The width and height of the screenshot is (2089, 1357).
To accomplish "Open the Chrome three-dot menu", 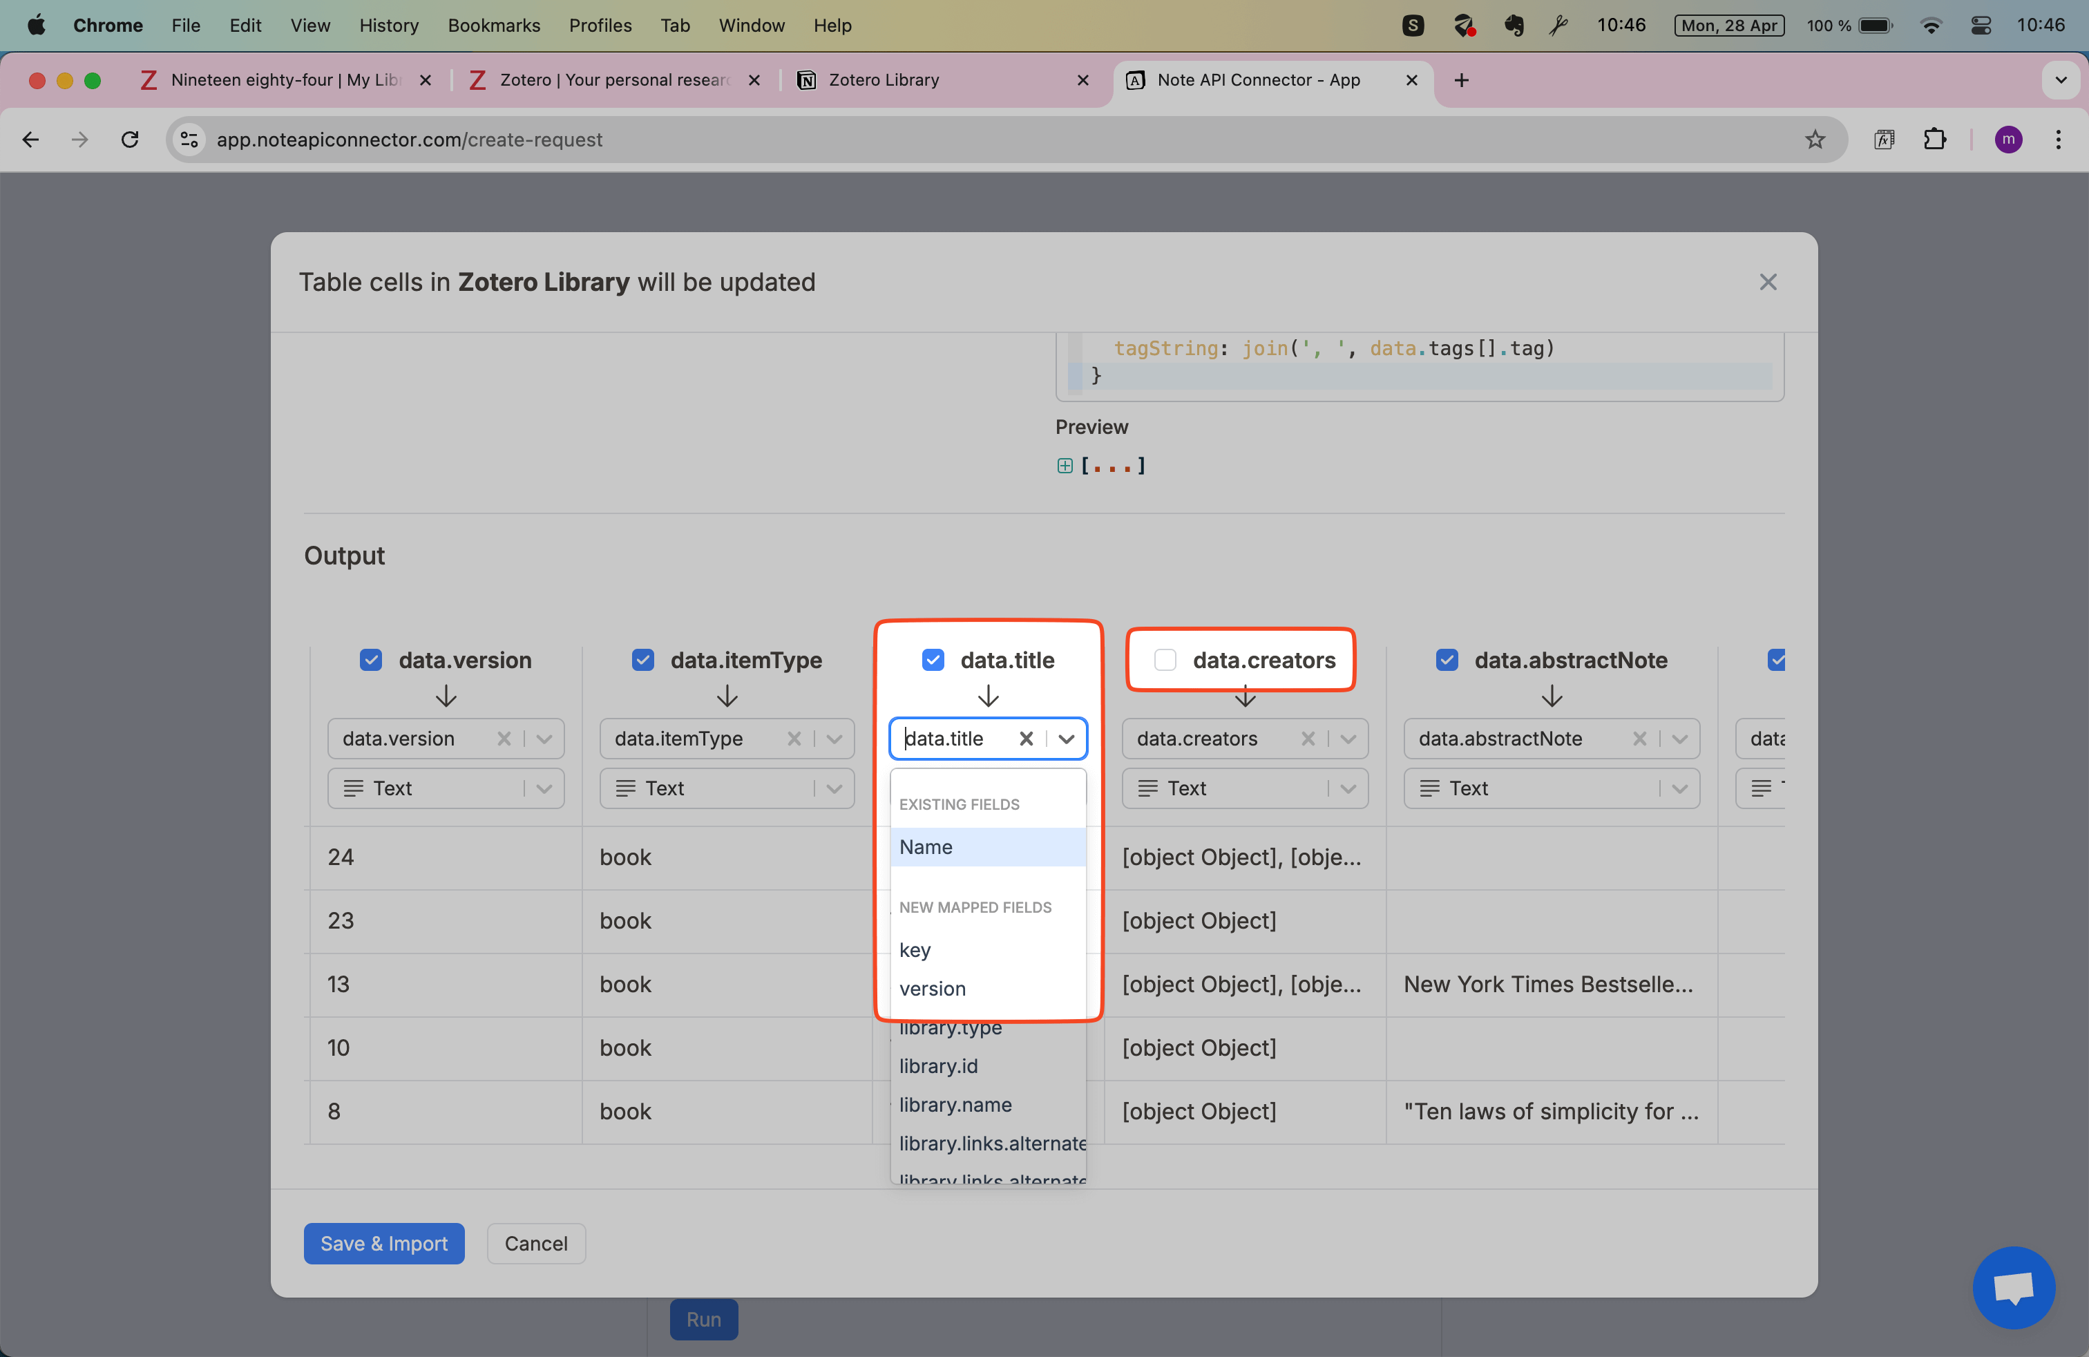I will point(2057,140).
